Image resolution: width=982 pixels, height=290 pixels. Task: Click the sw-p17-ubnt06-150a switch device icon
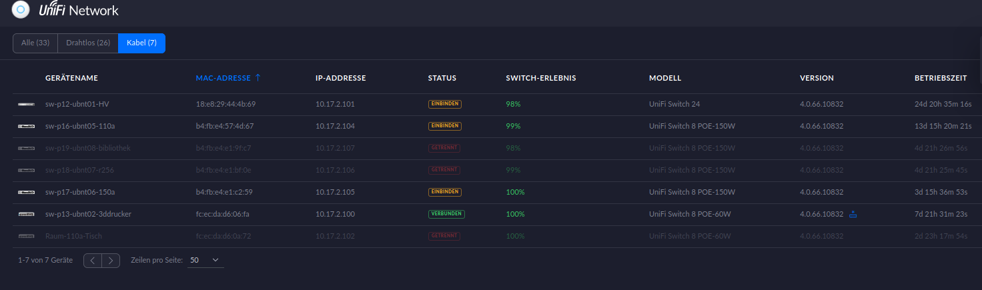[x=26, y=192]
